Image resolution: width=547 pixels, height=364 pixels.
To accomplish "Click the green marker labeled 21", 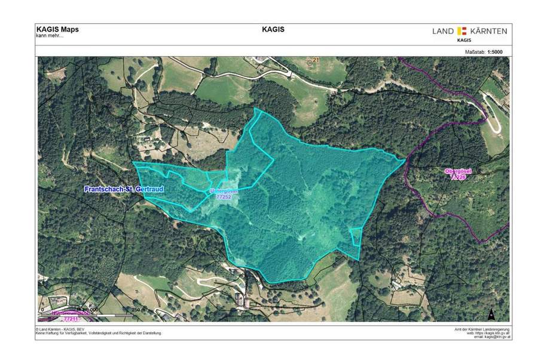I will pyautogui.click(x=313, y=61).
